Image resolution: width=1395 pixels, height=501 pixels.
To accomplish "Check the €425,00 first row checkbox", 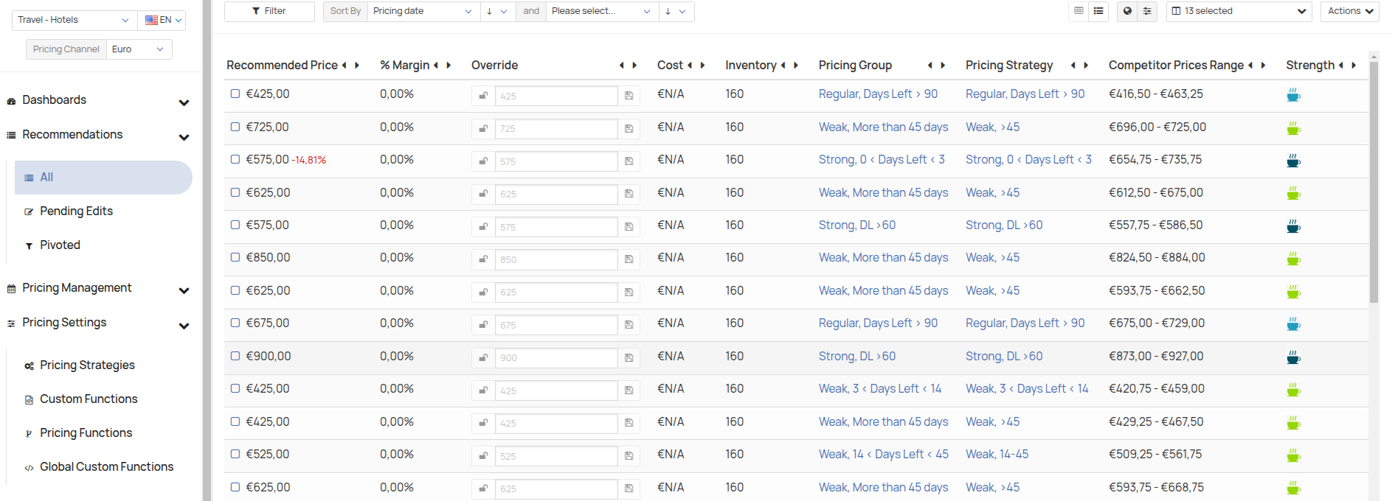I will (x=235, y=94).
